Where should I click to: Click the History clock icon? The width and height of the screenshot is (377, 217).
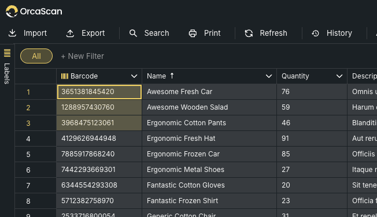point(316,33)
